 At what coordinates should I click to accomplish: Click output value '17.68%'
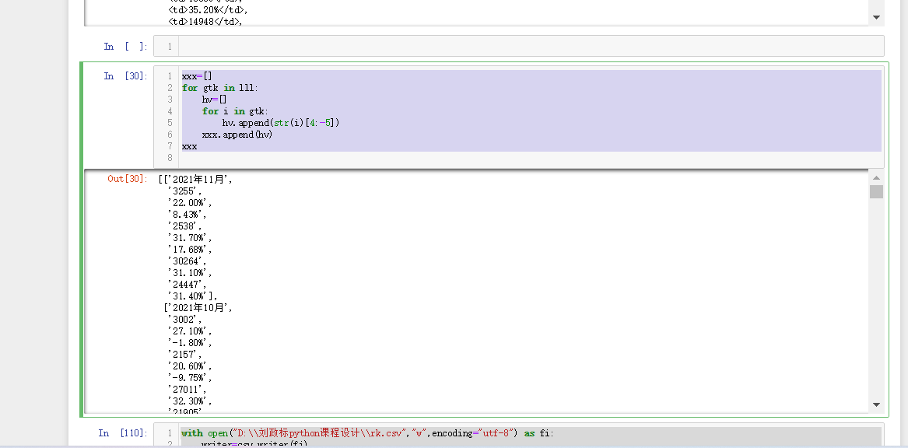tap(190, 250)
